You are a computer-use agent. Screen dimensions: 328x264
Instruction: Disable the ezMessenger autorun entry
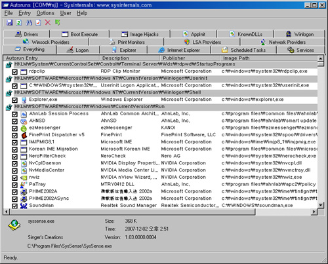click(14, 128)
